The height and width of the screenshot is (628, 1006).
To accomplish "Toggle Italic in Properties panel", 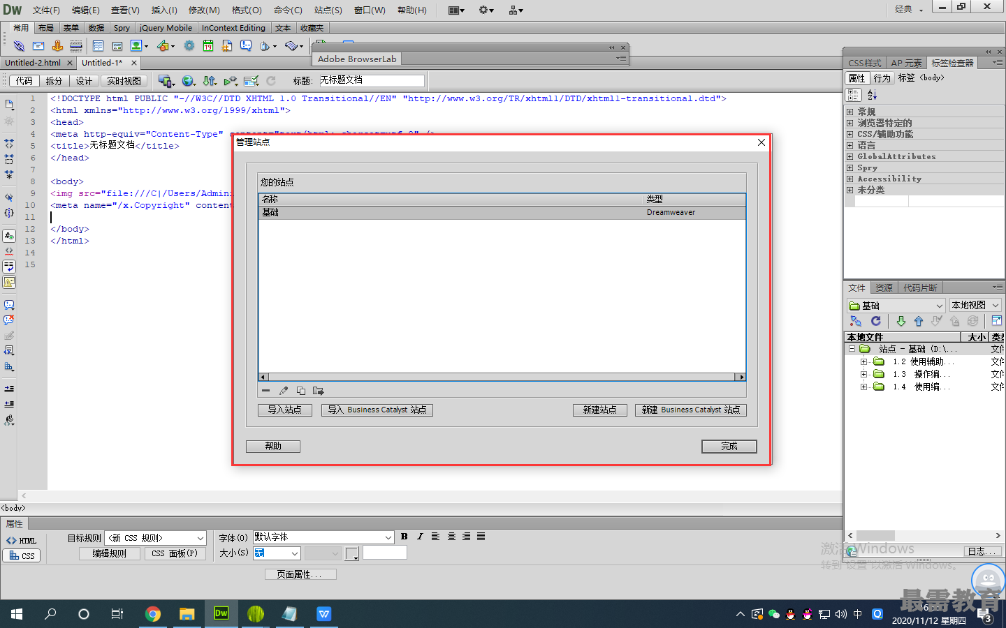I will [x=420, y=537].
